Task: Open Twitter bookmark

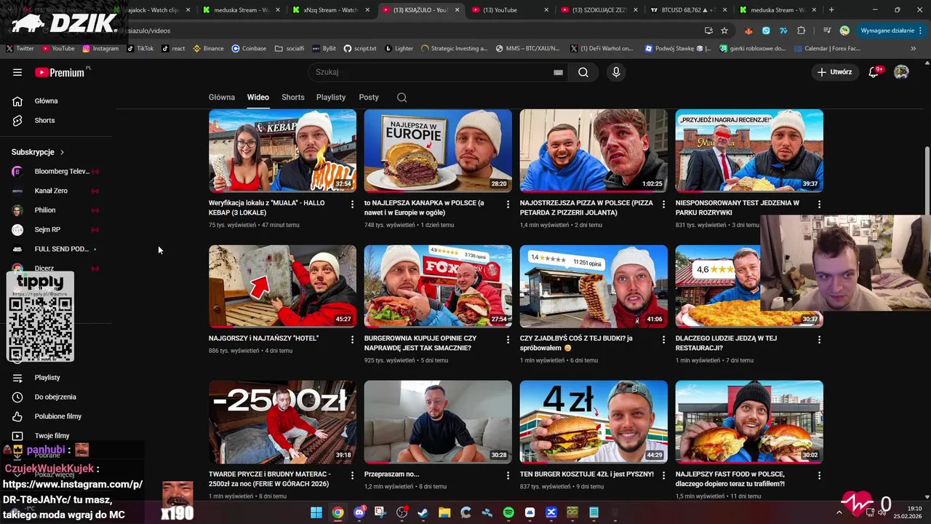Action: [x=20, y=49]
